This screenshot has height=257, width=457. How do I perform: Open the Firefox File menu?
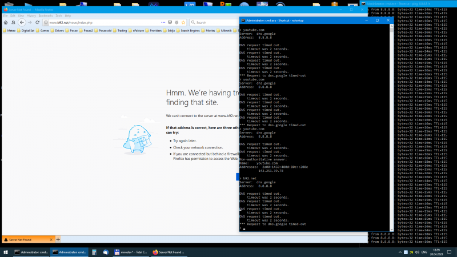click(6, 16)
